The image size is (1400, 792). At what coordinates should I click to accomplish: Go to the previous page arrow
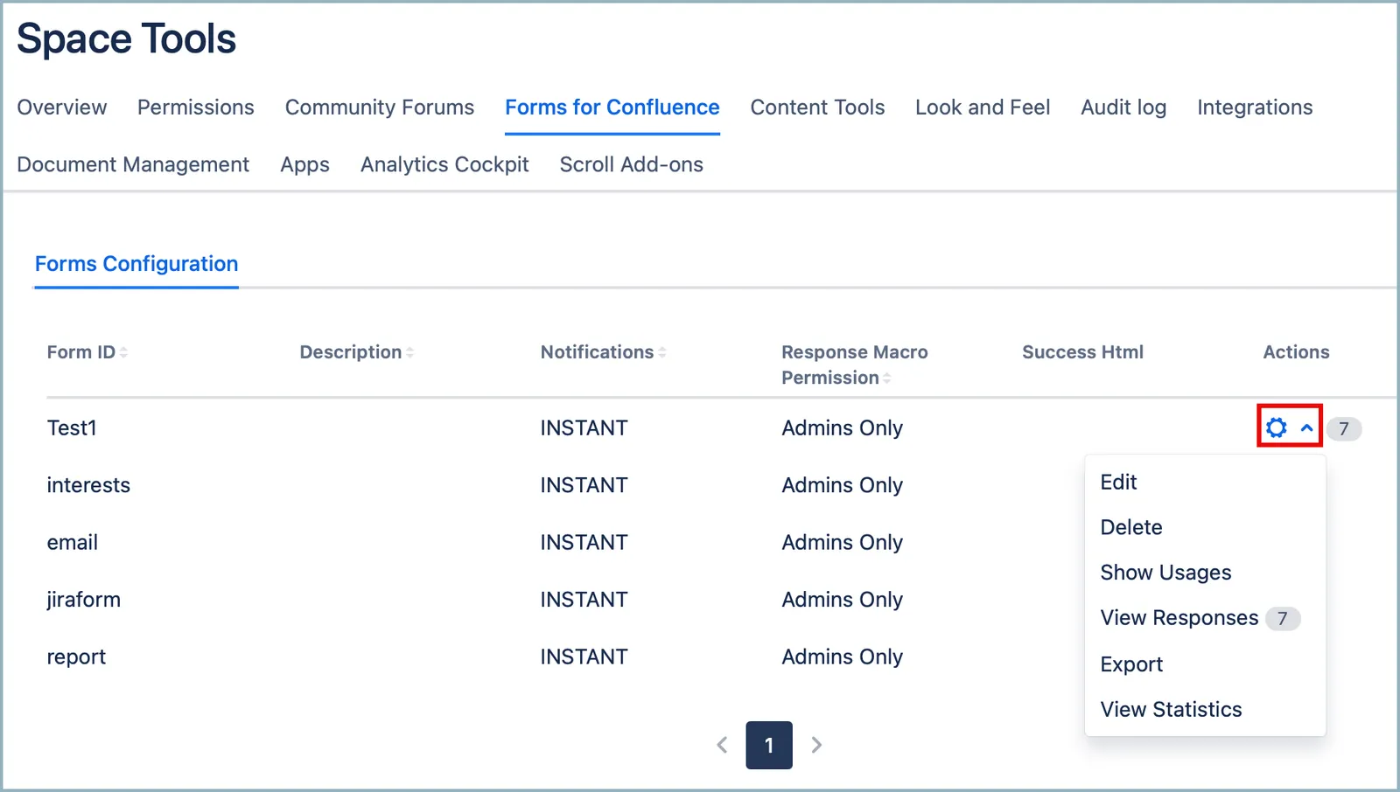click(x=722, y=745)
